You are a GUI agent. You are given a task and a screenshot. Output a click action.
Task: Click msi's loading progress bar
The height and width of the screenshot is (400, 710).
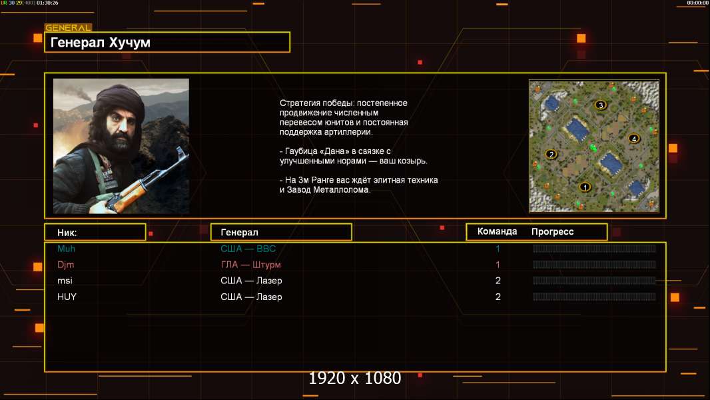(x=594, y=281)
